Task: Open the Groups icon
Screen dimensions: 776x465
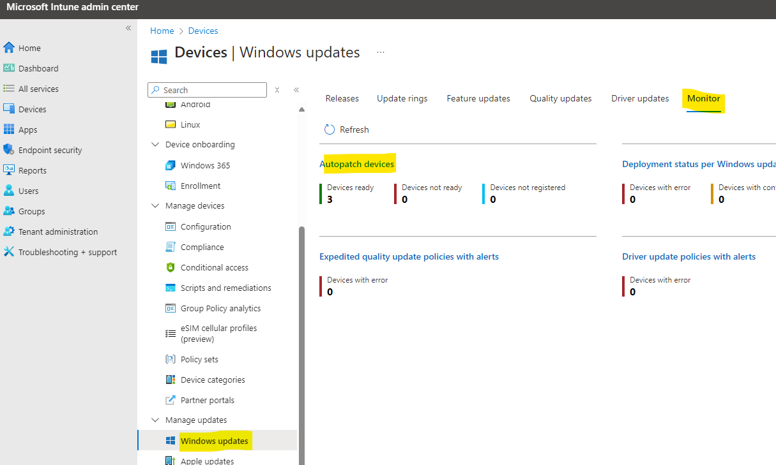Action: click(9, 211)
